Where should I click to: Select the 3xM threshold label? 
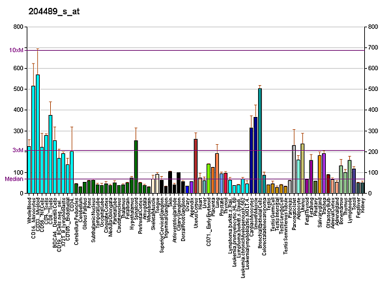point(18,150)
